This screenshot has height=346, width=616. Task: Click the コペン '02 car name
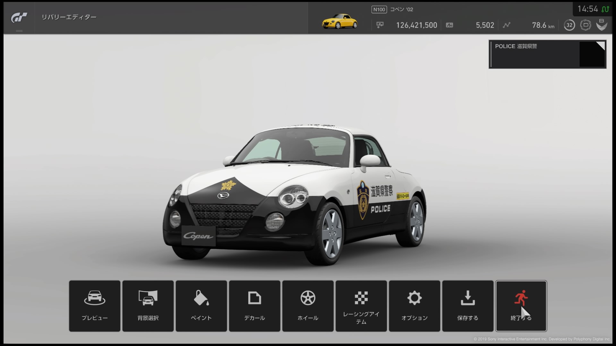click(x=402, y=9)
